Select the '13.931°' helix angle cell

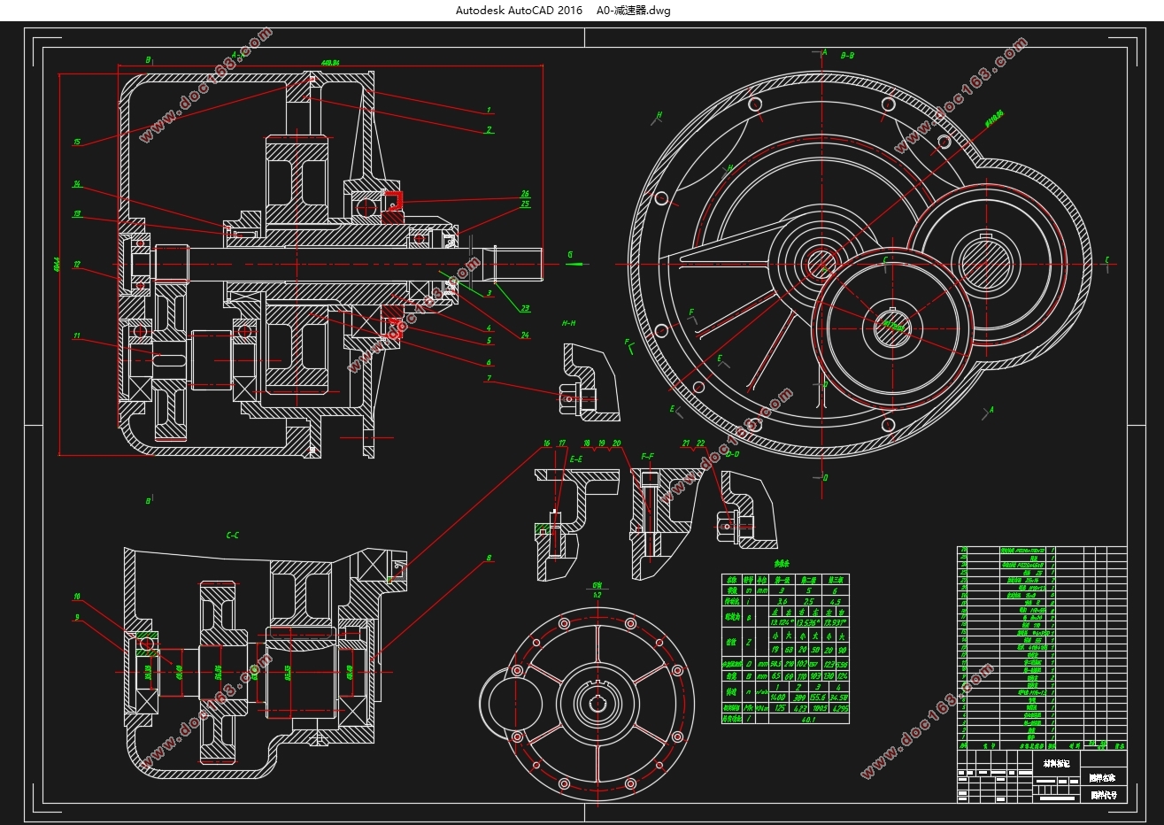pos(836,622)
